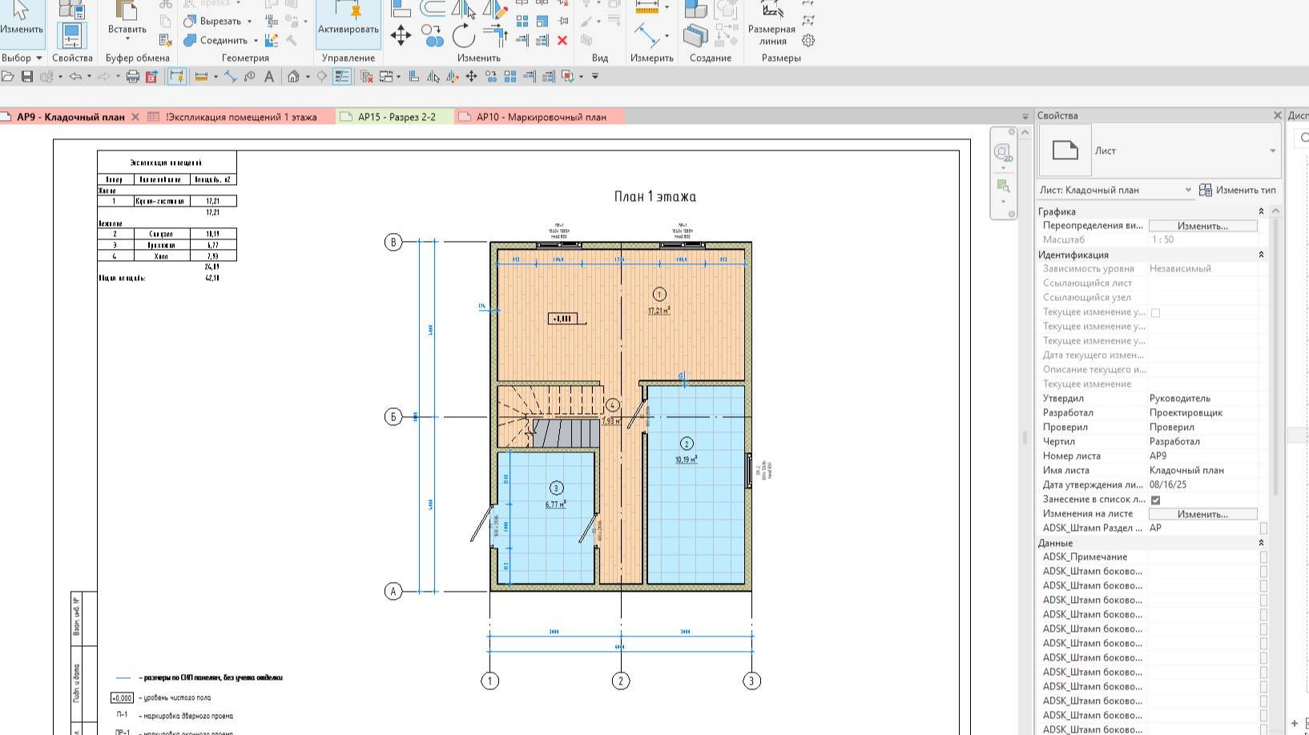Image resolution: width=1309 pixels, height=735 pixels.
Task: Enable the Текущее изменение у checkbox
Action: pyautogui.click(x=1154, y=312)
